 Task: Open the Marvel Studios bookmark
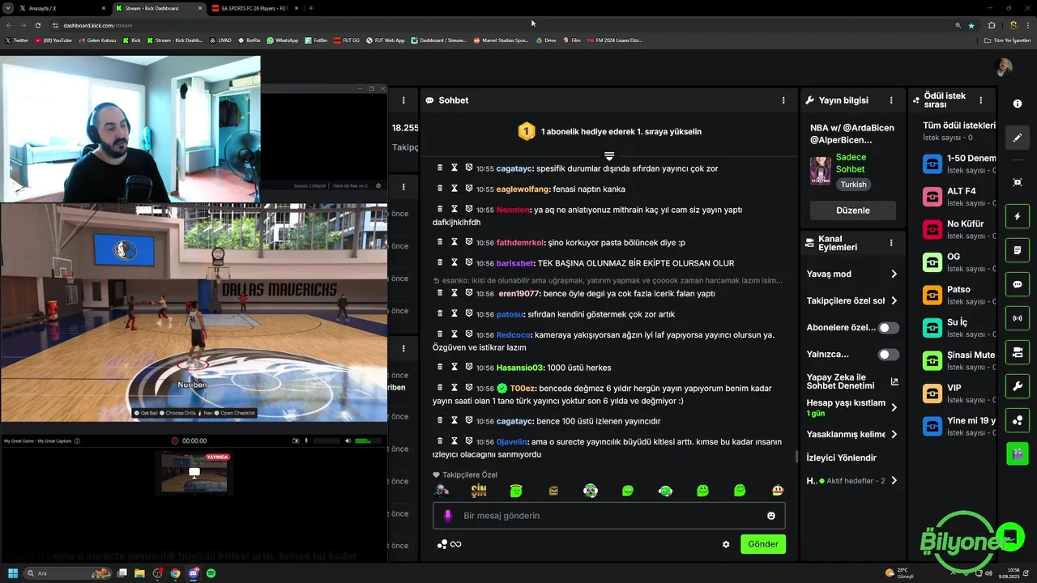(501, 40)
